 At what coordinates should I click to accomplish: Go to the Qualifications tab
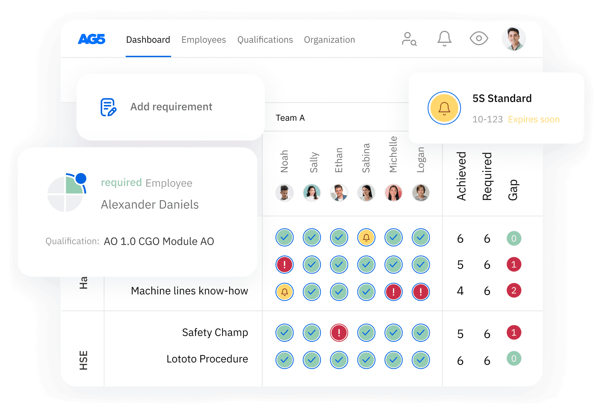pyautogui.click(x=265, y=40)
